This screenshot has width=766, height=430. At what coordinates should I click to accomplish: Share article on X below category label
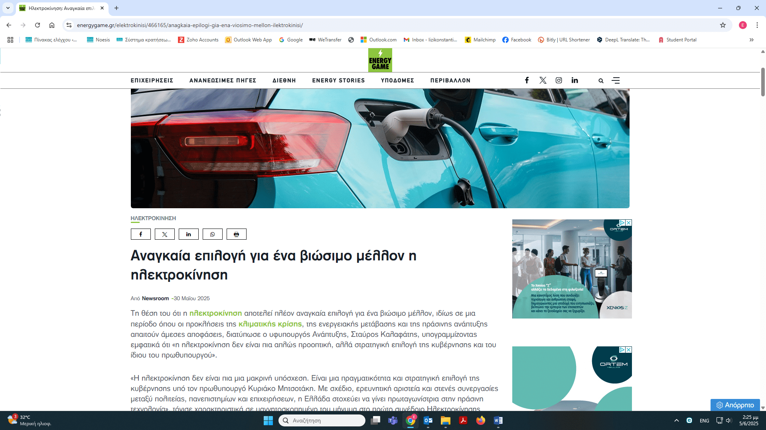(164, 234)
